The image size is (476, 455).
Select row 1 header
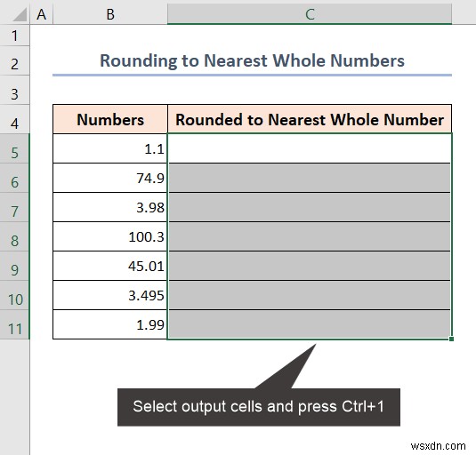[14, 36]
